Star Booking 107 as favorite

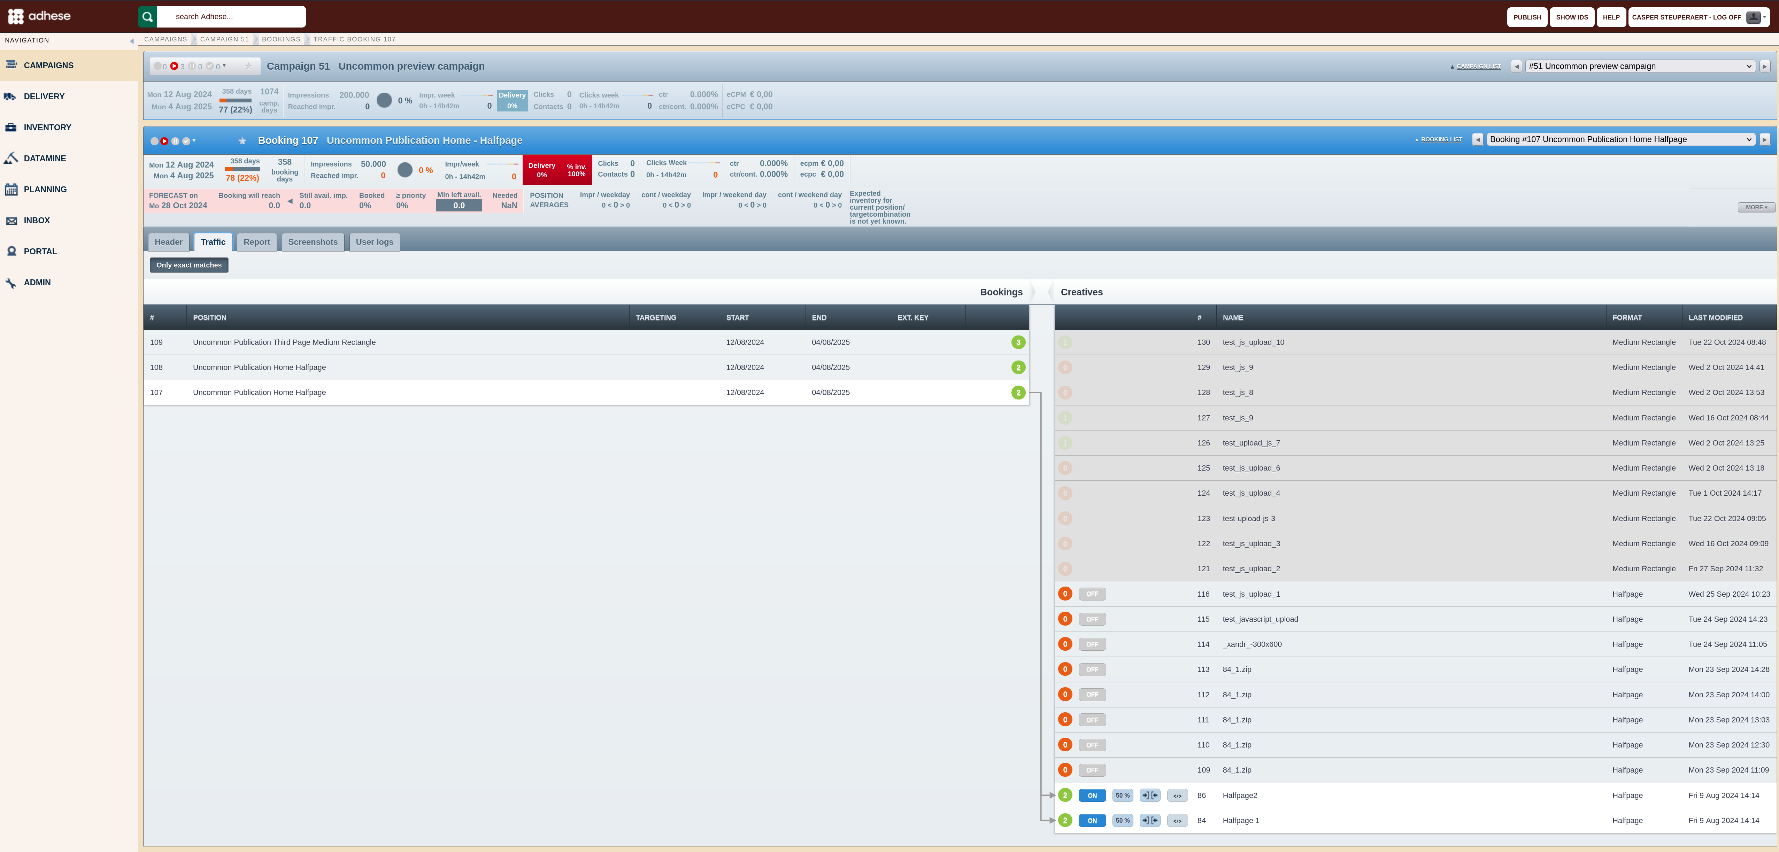[242, 141]
